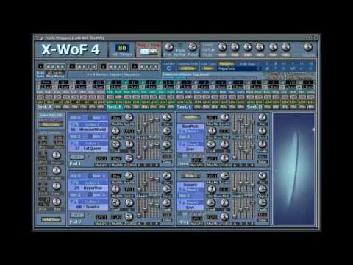Click the small box button above the Part 1 label

77,158
